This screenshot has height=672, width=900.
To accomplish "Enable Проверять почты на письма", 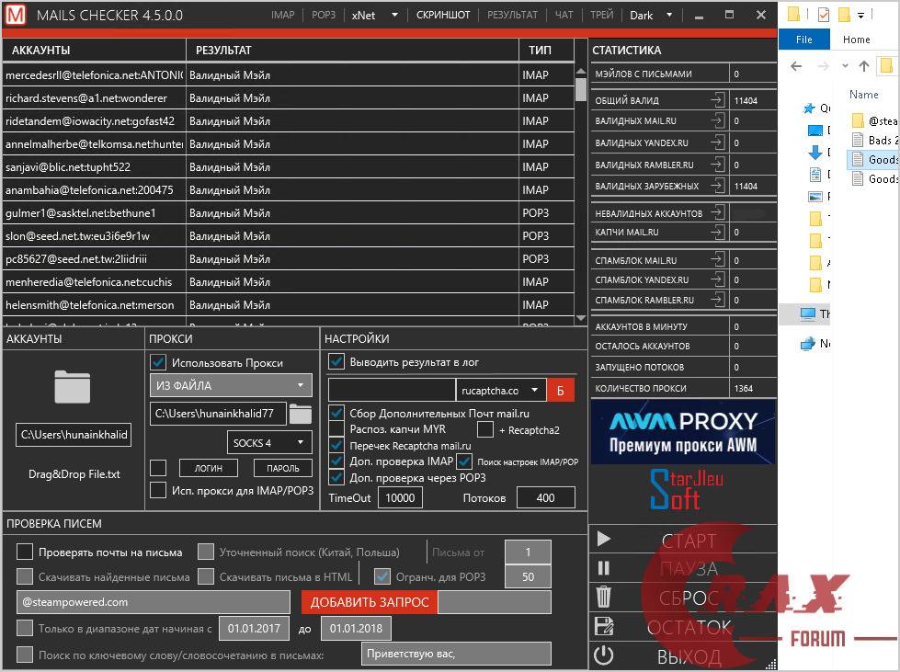I will (23, 552).
